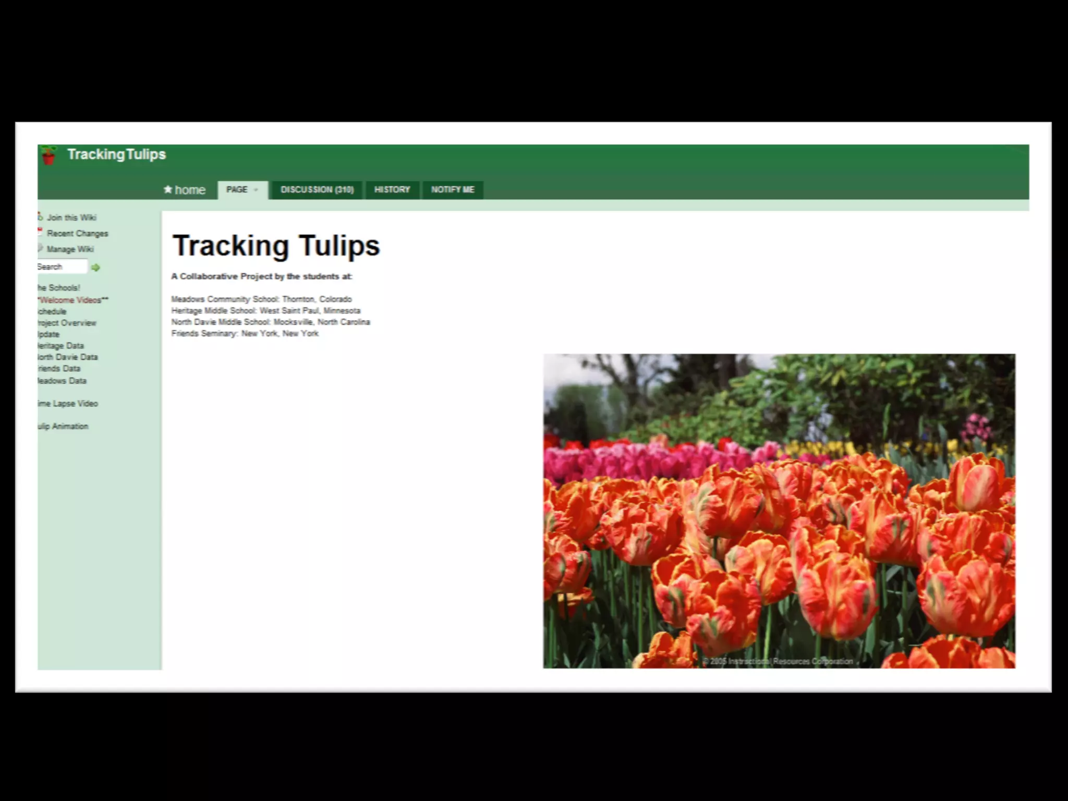Click inside the Search input field
The image size is (1068, 801).
pyautogui.click(x=62, y=266)
